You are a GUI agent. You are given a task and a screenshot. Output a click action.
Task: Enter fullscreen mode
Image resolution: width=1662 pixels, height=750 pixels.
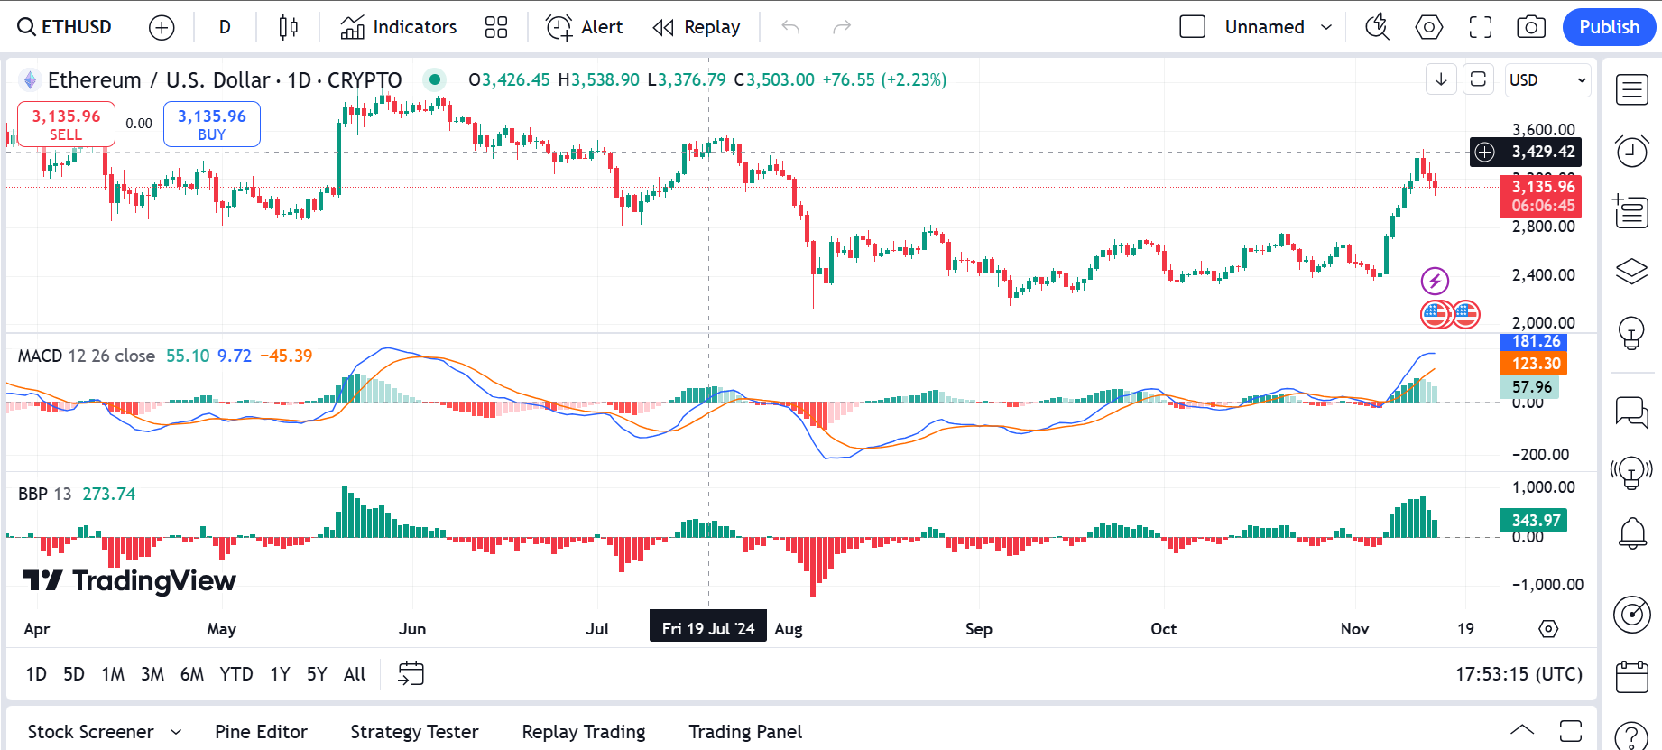click(x=1481, y=27)
